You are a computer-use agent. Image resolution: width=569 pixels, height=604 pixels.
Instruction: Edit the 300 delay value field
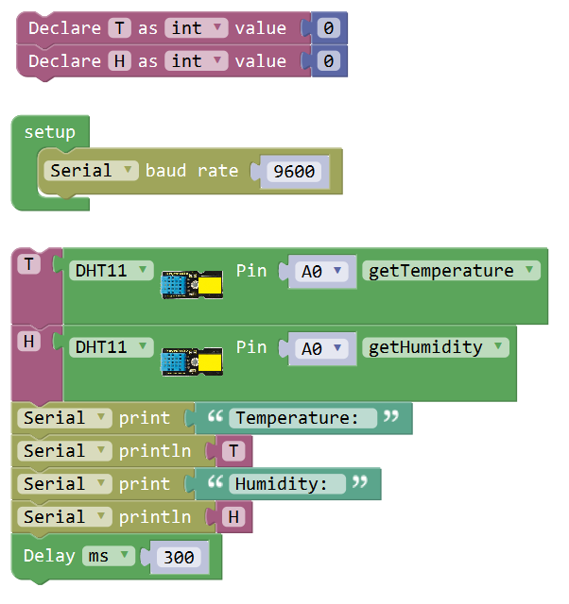click(178, 557)
